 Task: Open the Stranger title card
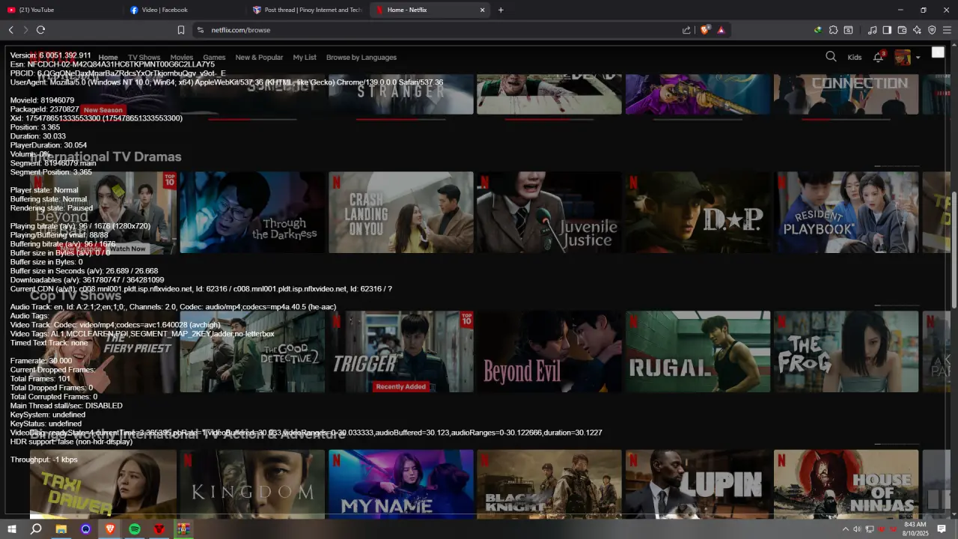pos(400,94)
